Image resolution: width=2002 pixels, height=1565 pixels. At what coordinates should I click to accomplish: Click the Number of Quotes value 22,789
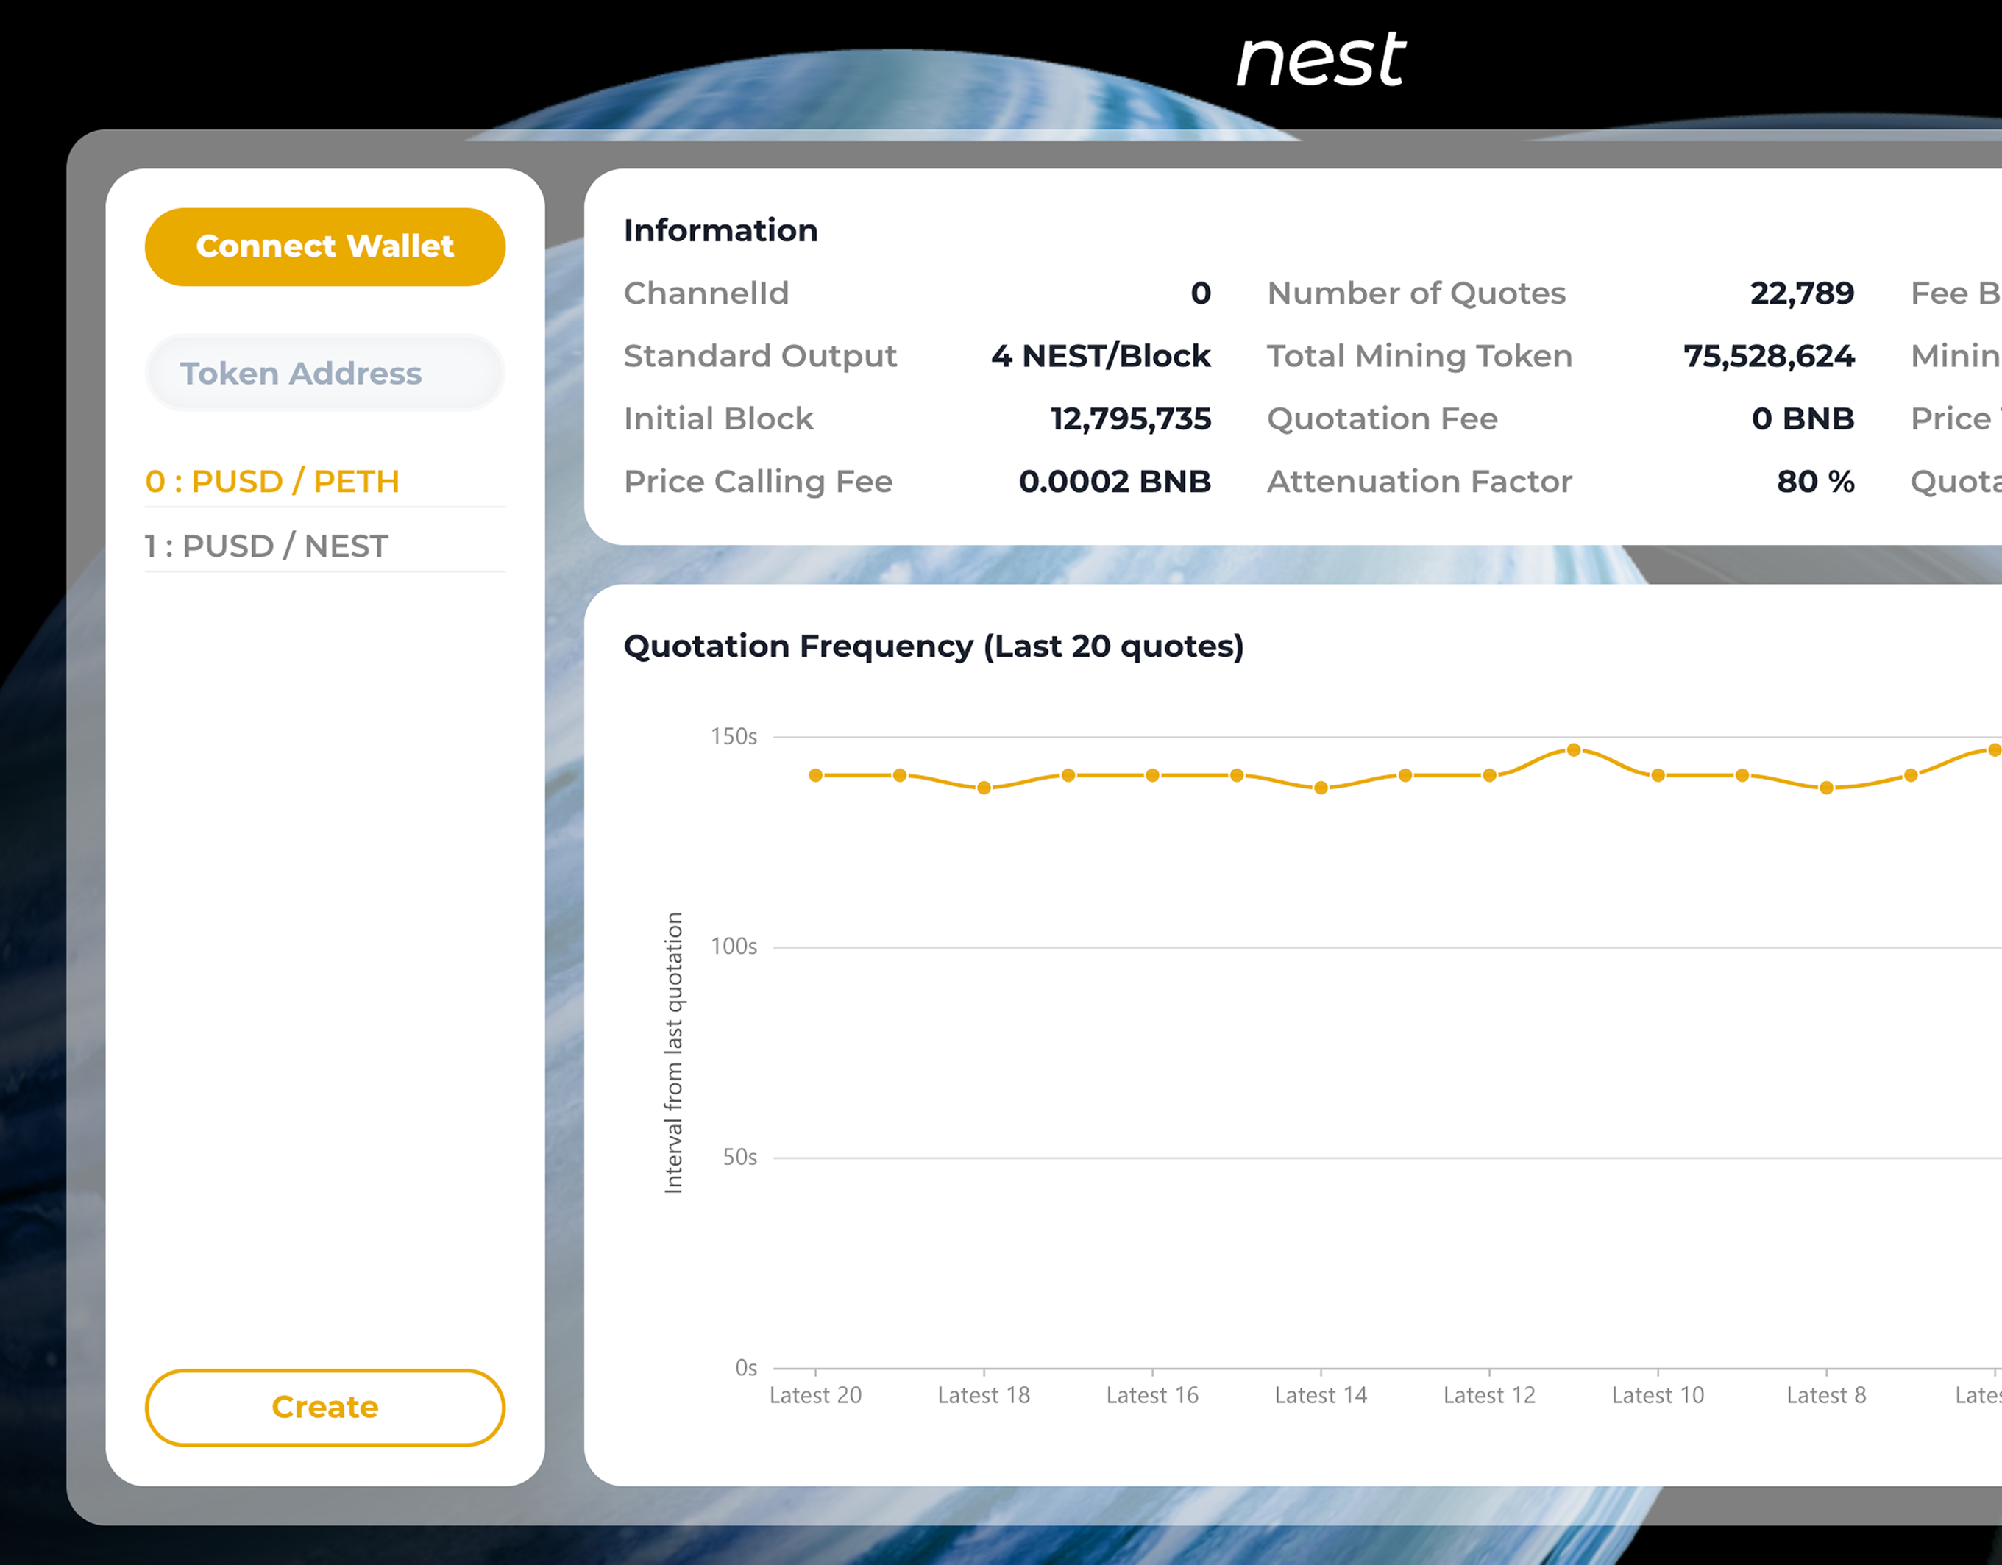coord(1801,293)
